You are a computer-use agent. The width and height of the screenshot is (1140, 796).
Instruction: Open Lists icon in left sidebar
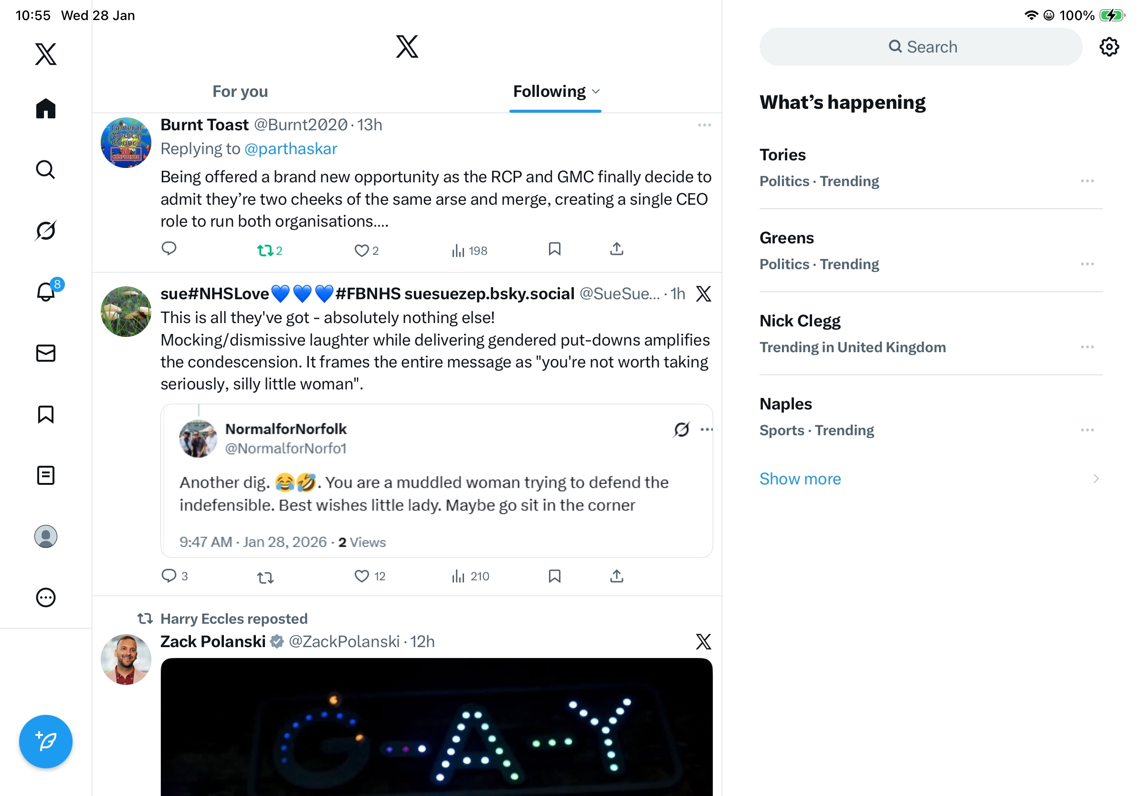tap(46, 475)
